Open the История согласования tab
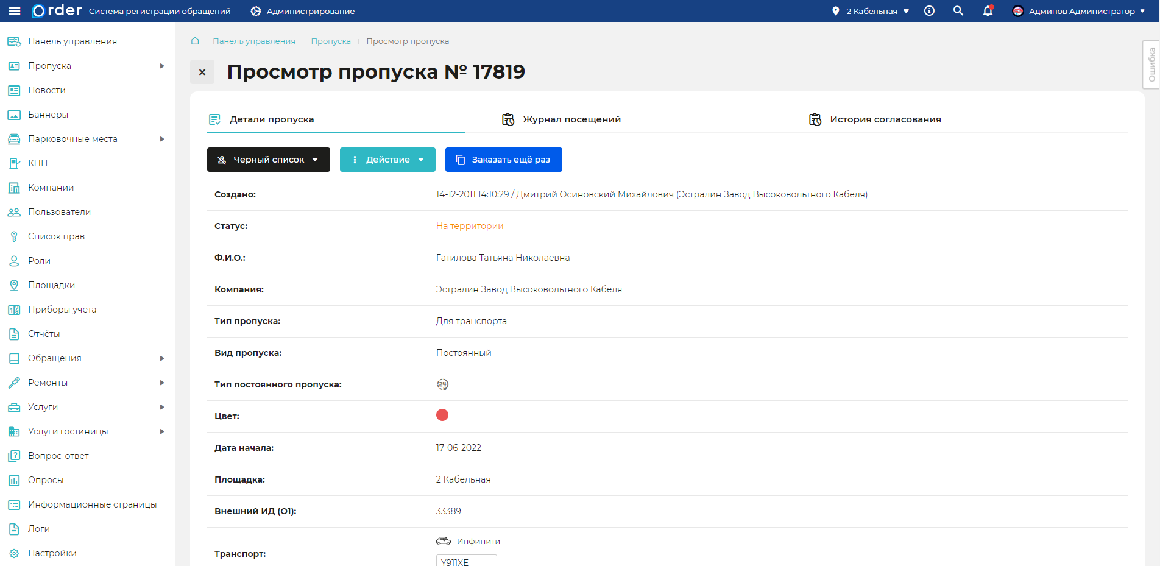 pyautogui.click(x=885, y=119)
